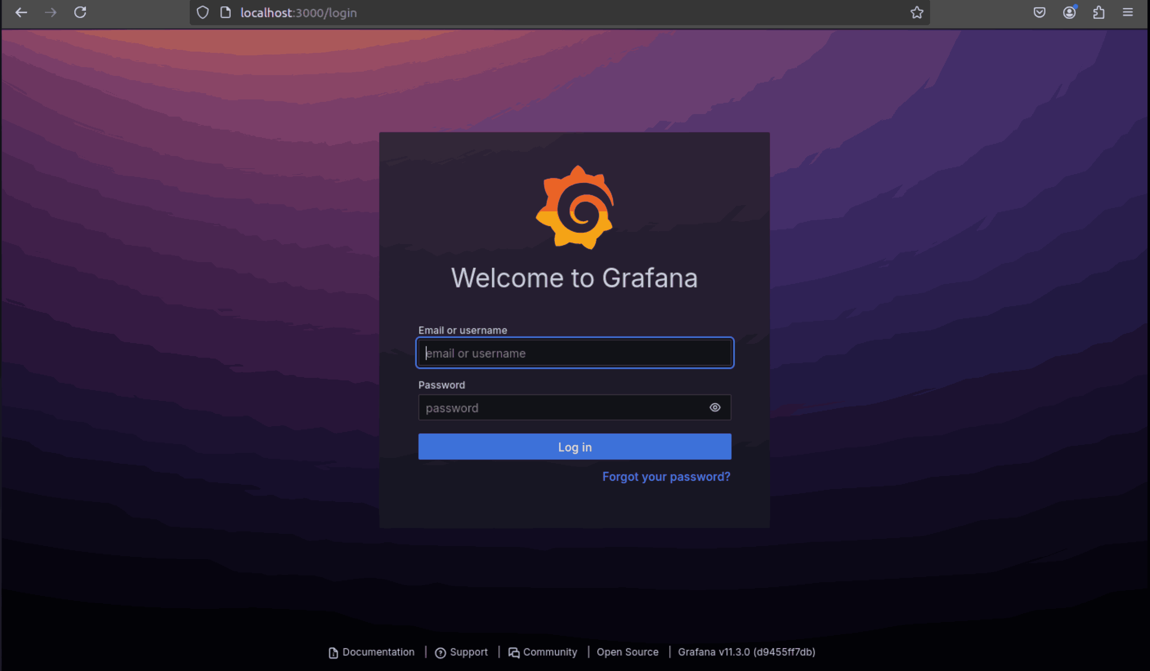The width and height of the screenshot is (1150, 671).
Task: Open the Forgot your password link
Action: [x=666, y=476]
